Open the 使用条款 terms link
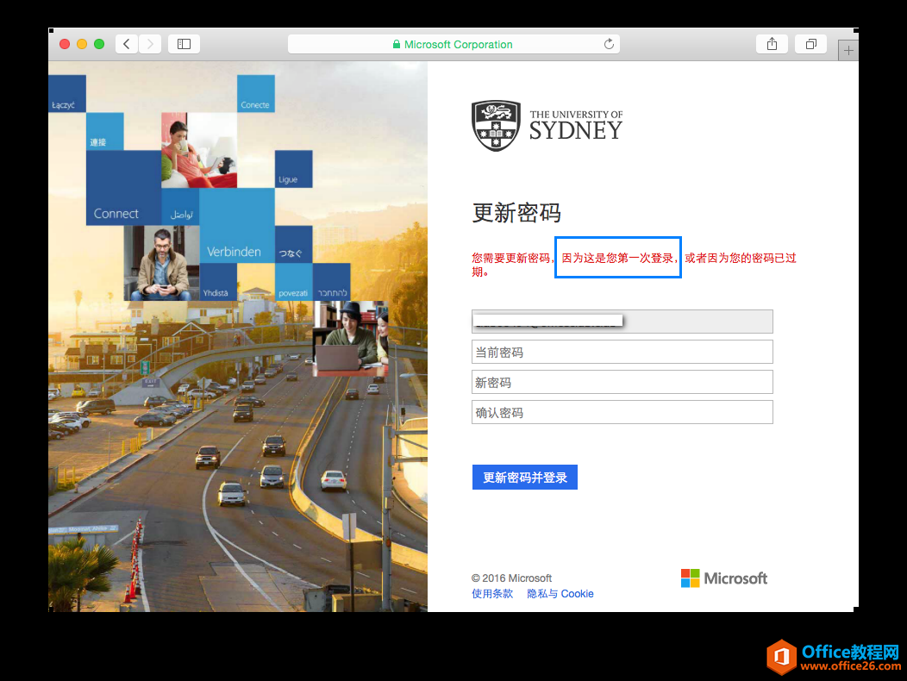This screenshot has width=907, height=681. 492,594
